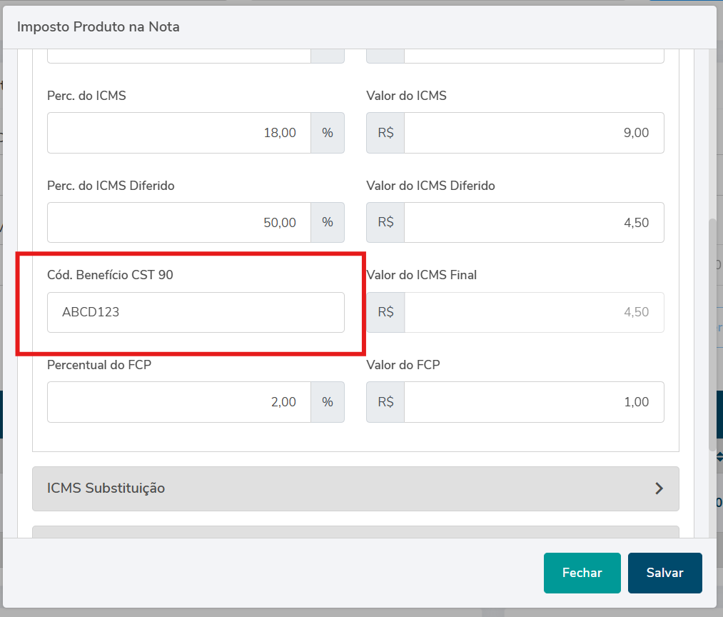Click the Salvar button

point(664,573)
